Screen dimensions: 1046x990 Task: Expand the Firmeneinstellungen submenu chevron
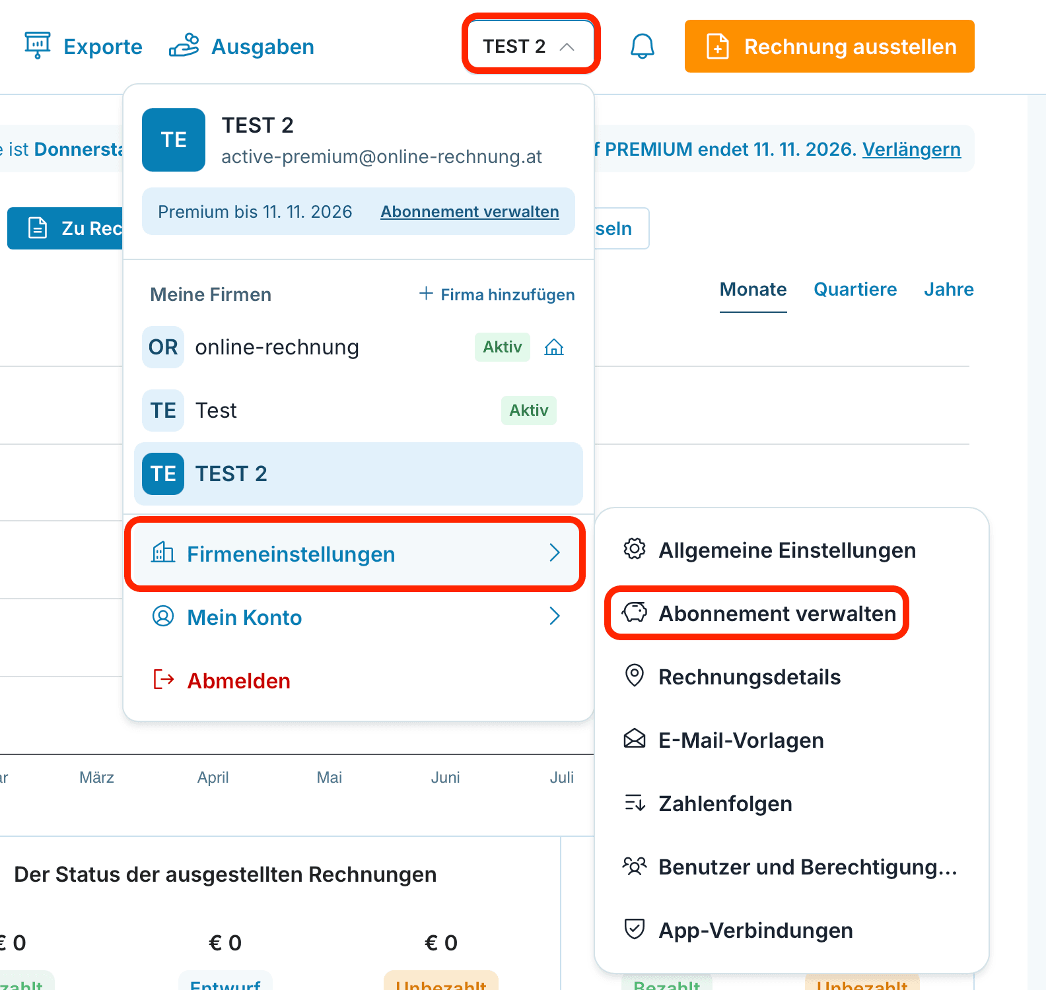coord(555,553)
